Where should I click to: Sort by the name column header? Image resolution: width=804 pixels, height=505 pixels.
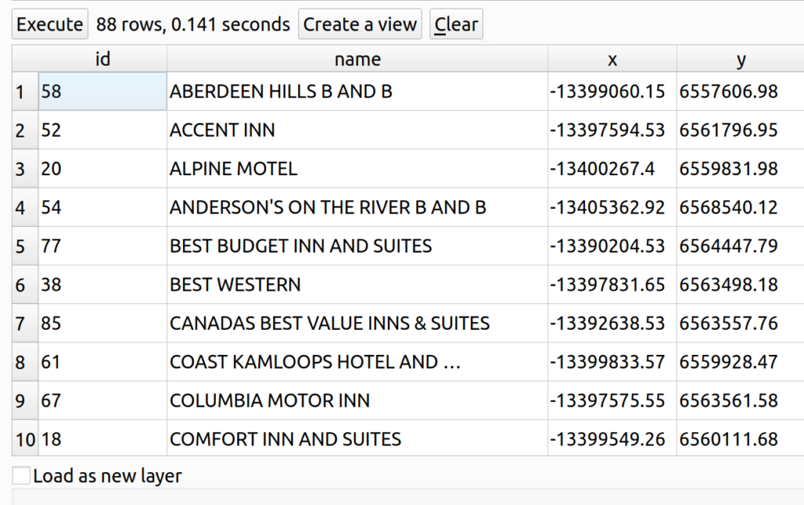[x=357, y=59]
